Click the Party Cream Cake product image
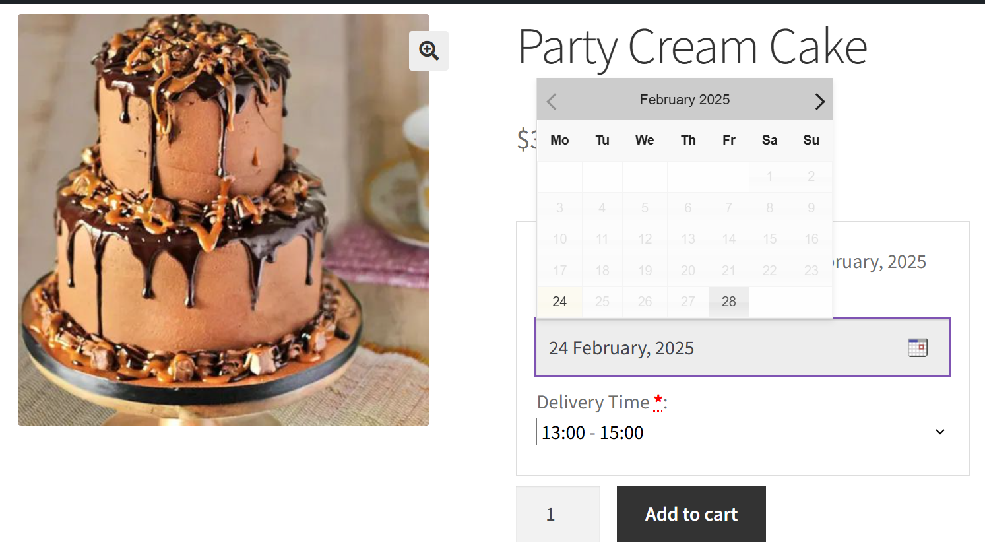 click(x=224, y=220)
